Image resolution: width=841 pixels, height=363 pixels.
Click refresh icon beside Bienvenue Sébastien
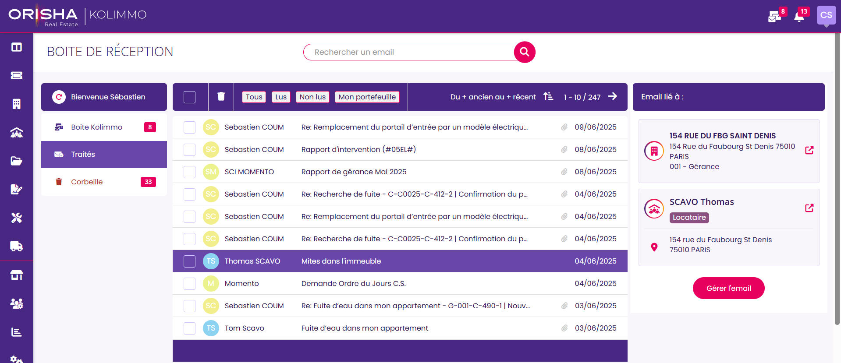59,97
